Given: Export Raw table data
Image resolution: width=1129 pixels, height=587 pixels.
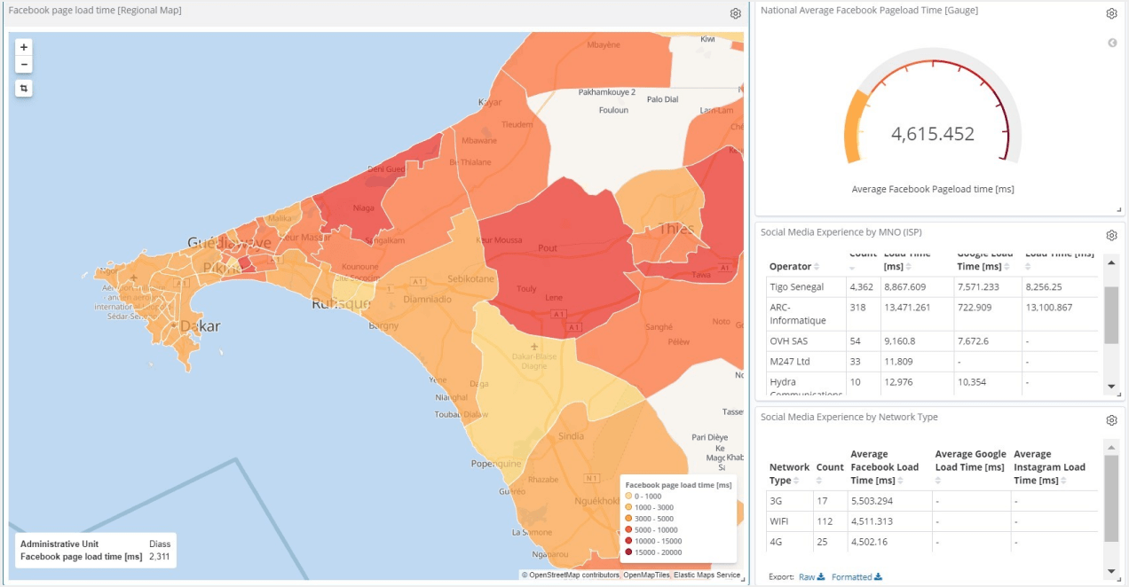Looking at the screenshot, I should [x=811, y=577].
